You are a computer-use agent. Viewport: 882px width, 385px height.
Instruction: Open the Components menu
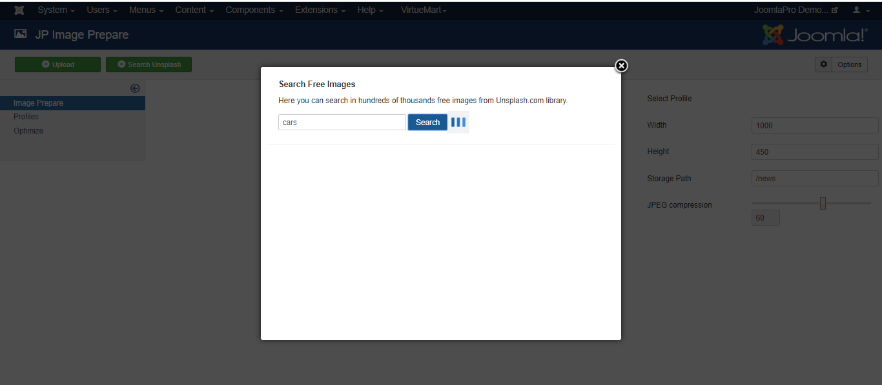(254, 10)
